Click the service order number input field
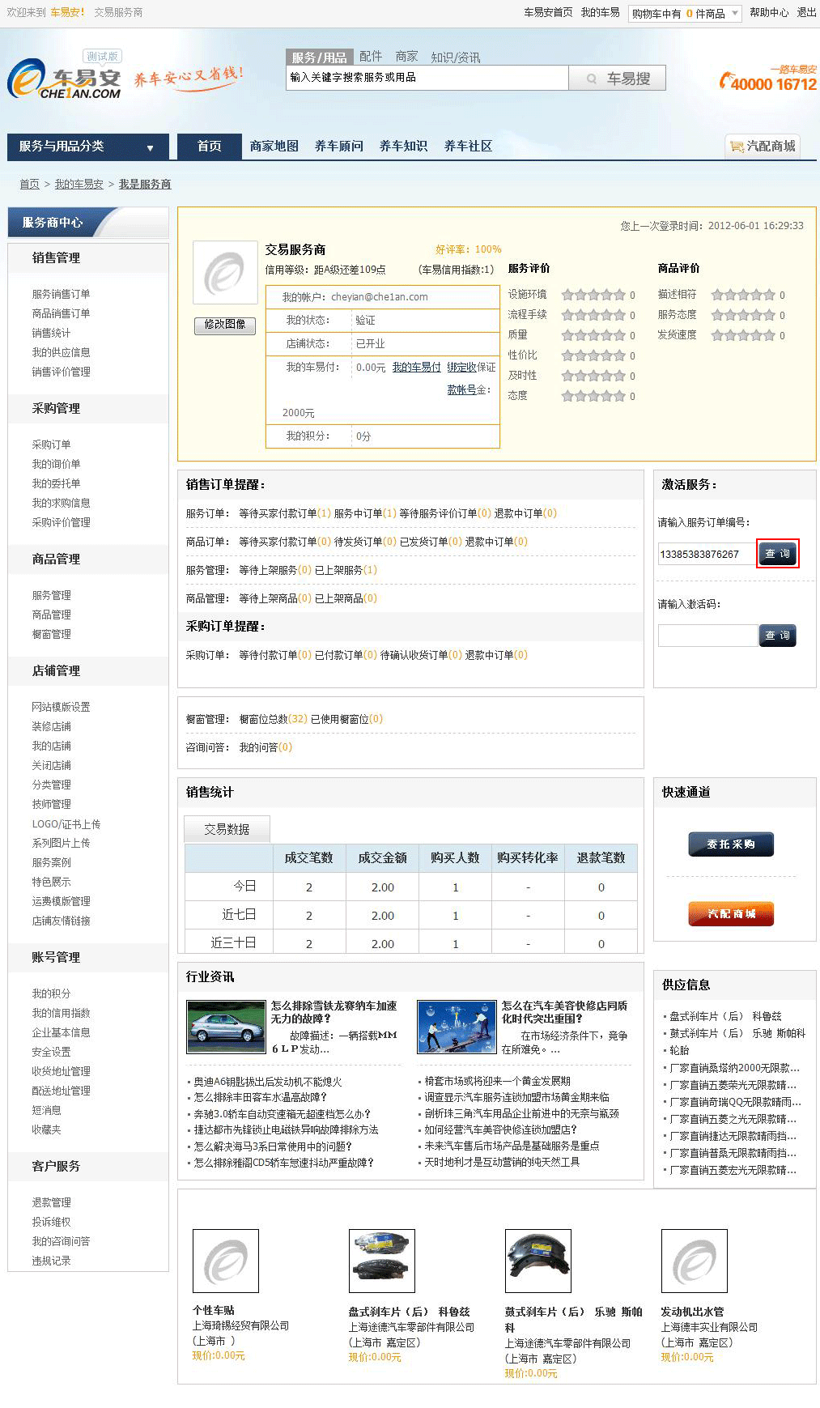This screenshot has height=1408, width=820. (x=707, y=555)
